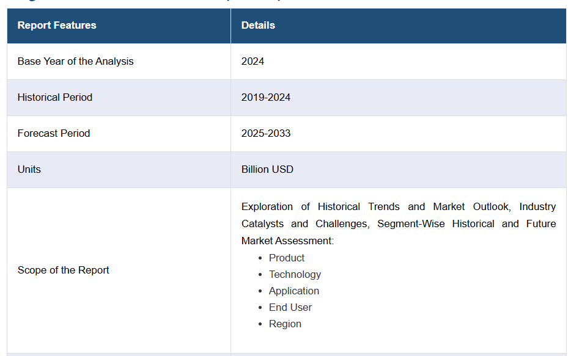Click the "End User" bullet item
The width and height of the screenshot is (571, 356).
[x=290, y=308]
